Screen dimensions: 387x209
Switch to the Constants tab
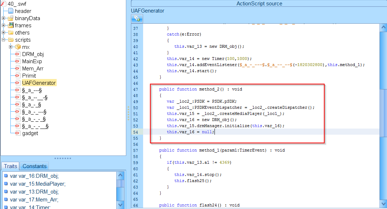click(34, 166)
